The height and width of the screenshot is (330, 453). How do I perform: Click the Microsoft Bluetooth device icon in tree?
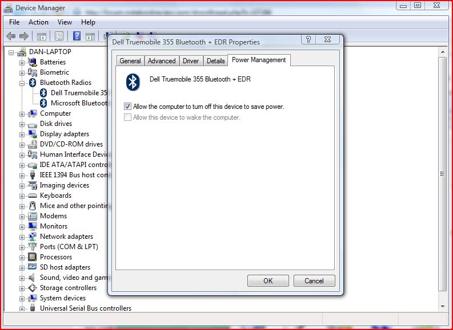click(x=43, y=103)
